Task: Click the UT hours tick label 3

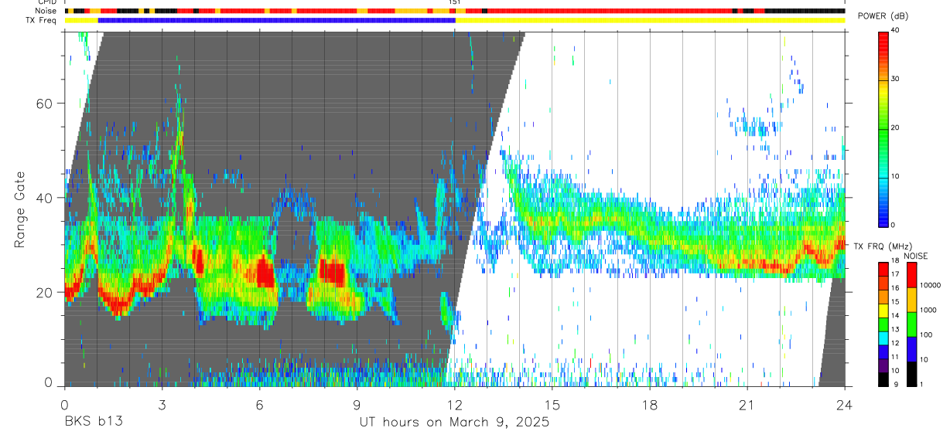Action: click(x=162, y=404)
